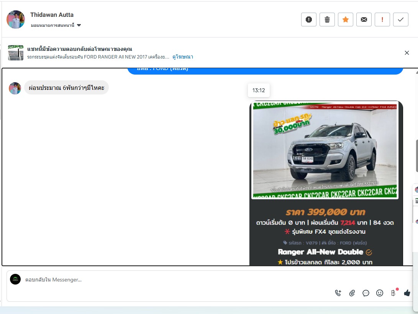Viewport: 418px width, 314px height.
Task: Send thumbs-up like
Action: (x=407, y=293)
